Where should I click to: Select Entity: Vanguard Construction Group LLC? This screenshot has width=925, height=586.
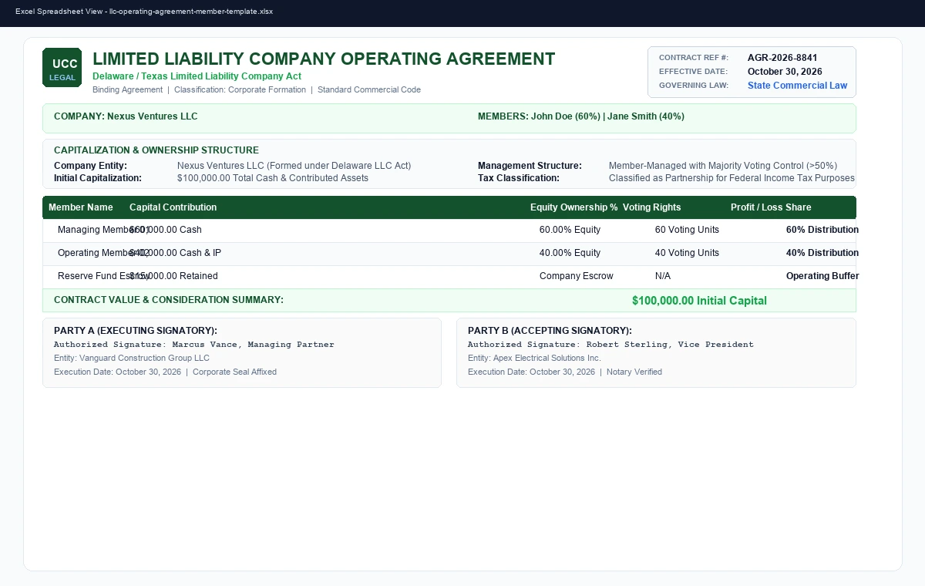[x=132, y=358]
